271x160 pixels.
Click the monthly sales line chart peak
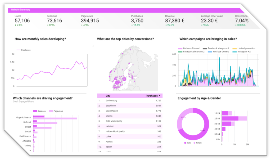(x=76, y=61)
